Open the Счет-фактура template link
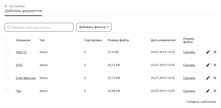Viewport: 221px width, 108px height. pyautogui.click(x=25, y=78)
